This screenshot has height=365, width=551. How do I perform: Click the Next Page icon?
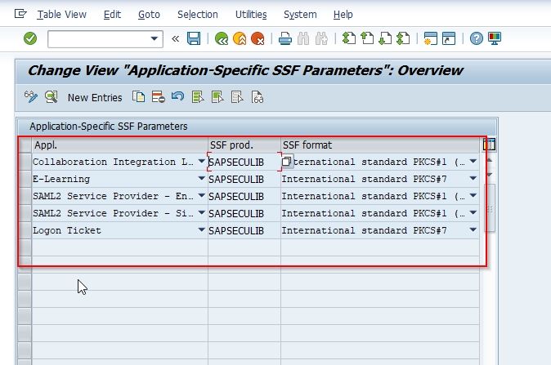point(385,38)
